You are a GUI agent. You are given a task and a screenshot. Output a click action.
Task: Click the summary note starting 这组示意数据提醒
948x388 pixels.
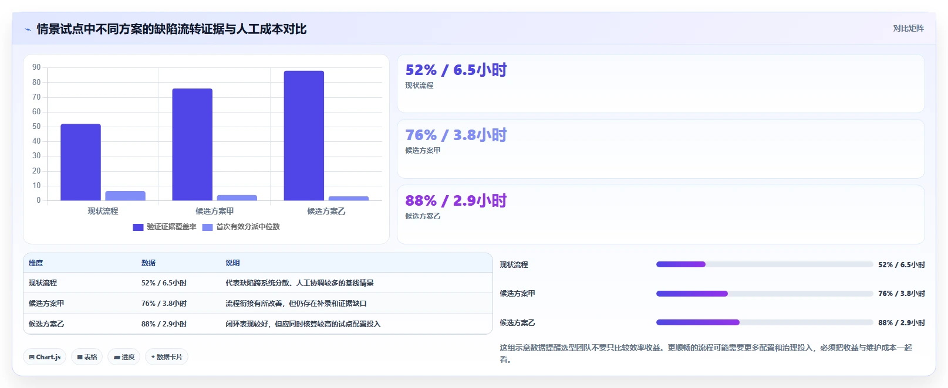point(706,353)
